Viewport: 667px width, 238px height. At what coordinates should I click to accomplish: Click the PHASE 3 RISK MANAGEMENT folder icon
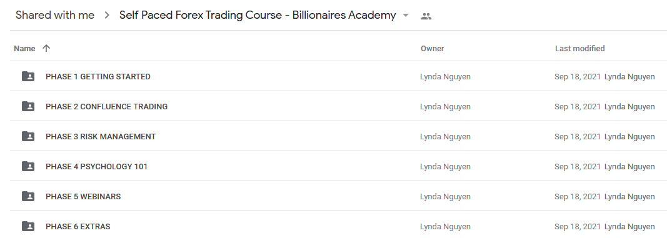coord(28,136)
